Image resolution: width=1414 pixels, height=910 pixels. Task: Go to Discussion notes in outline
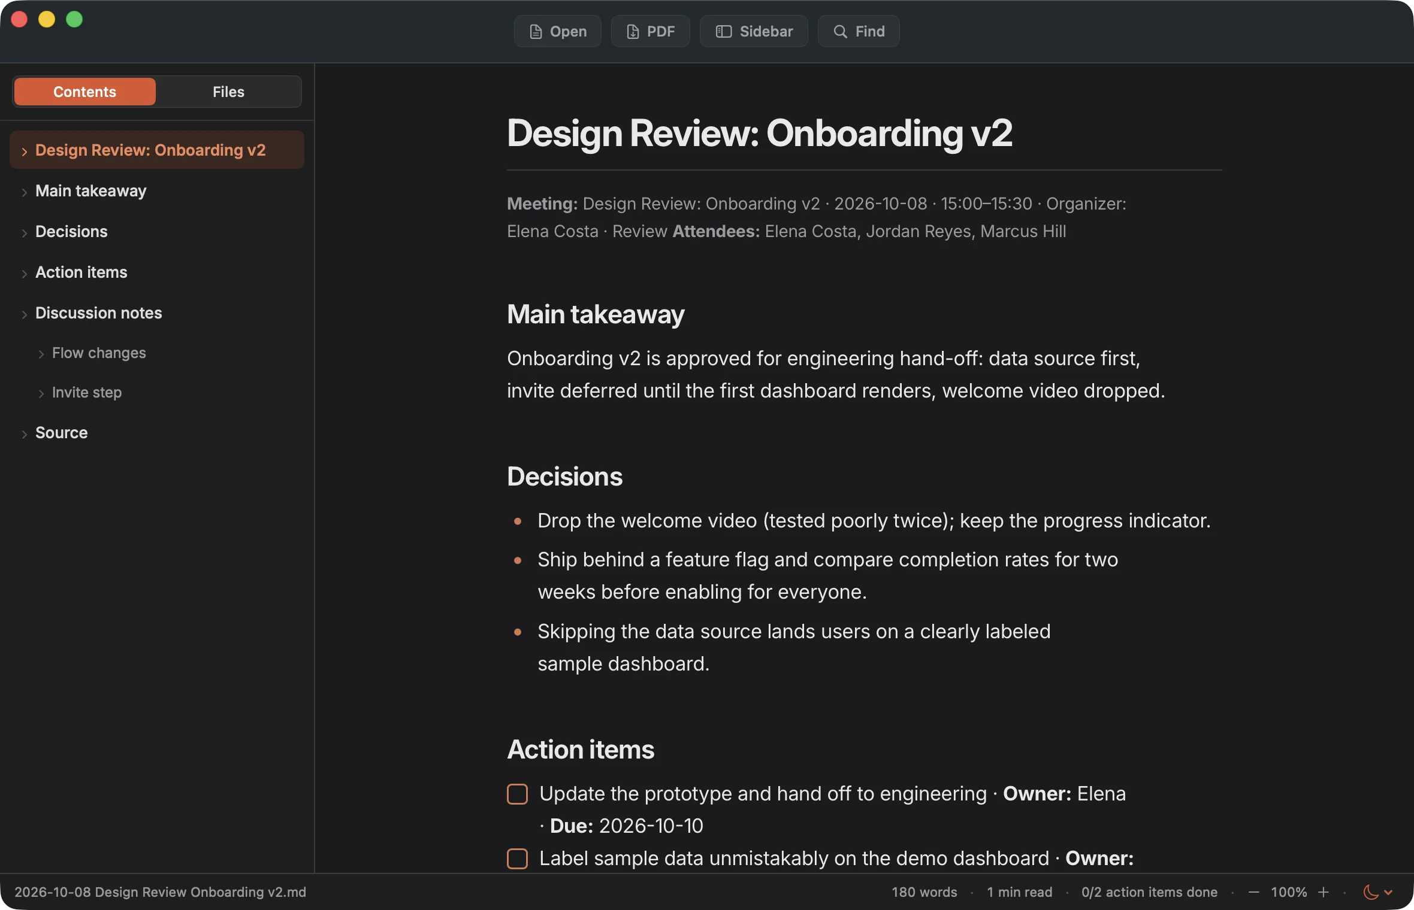point(157,313)
